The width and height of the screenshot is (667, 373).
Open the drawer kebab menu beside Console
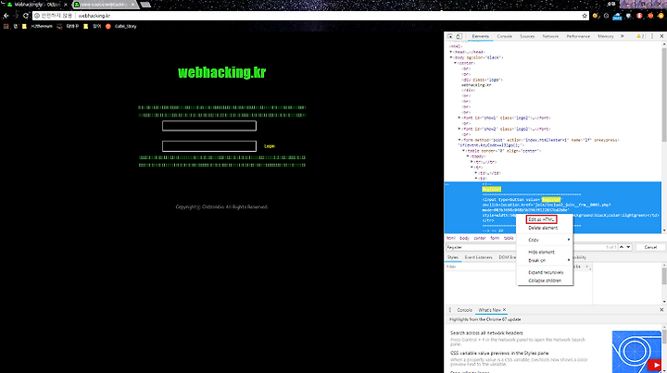pyautogui.click(x=450, y=310)
